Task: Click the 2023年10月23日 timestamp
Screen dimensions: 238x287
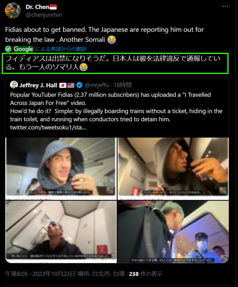Action: coord(54,274)
